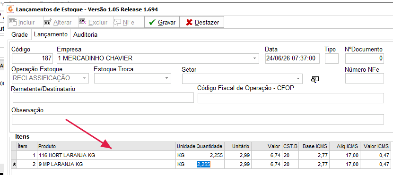Select product 116 HORT LARANJA KG
The width and height of the screenshot is (393, 175).
pyautogui.click(x=106, y=155)
